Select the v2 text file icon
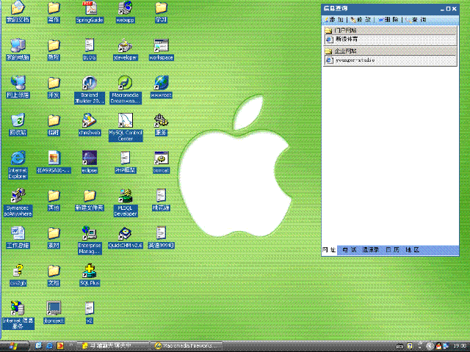This screenshot has height=352, width=470. tap(90, 312)
